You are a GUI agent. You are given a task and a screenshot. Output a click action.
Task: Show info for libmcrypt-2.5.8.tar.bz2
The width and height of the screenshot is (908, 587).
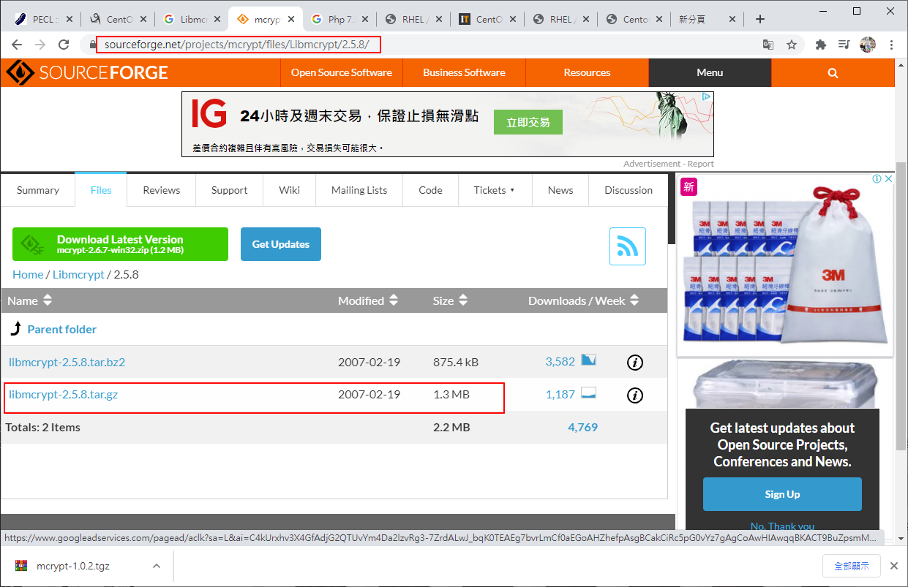[635, 362]
